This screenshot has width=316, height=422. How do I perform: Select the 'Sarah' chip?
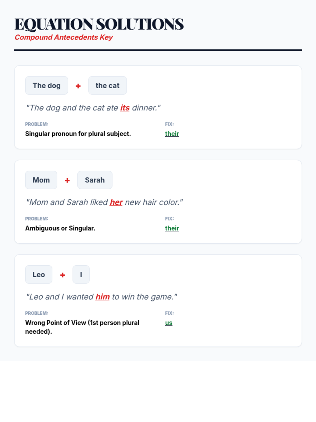tap(95, 180)
